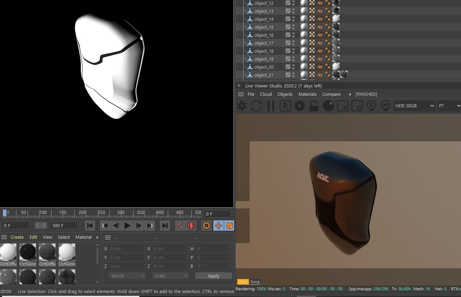Screen dimensions: 461x297
Task: Step forward one frame
Action: pos(139,226)
